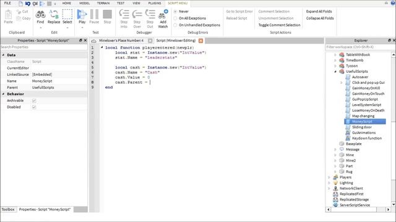The width and height of the screenshot is (396, 222).
Task: Click the quick access play icon
Action: 42,4
